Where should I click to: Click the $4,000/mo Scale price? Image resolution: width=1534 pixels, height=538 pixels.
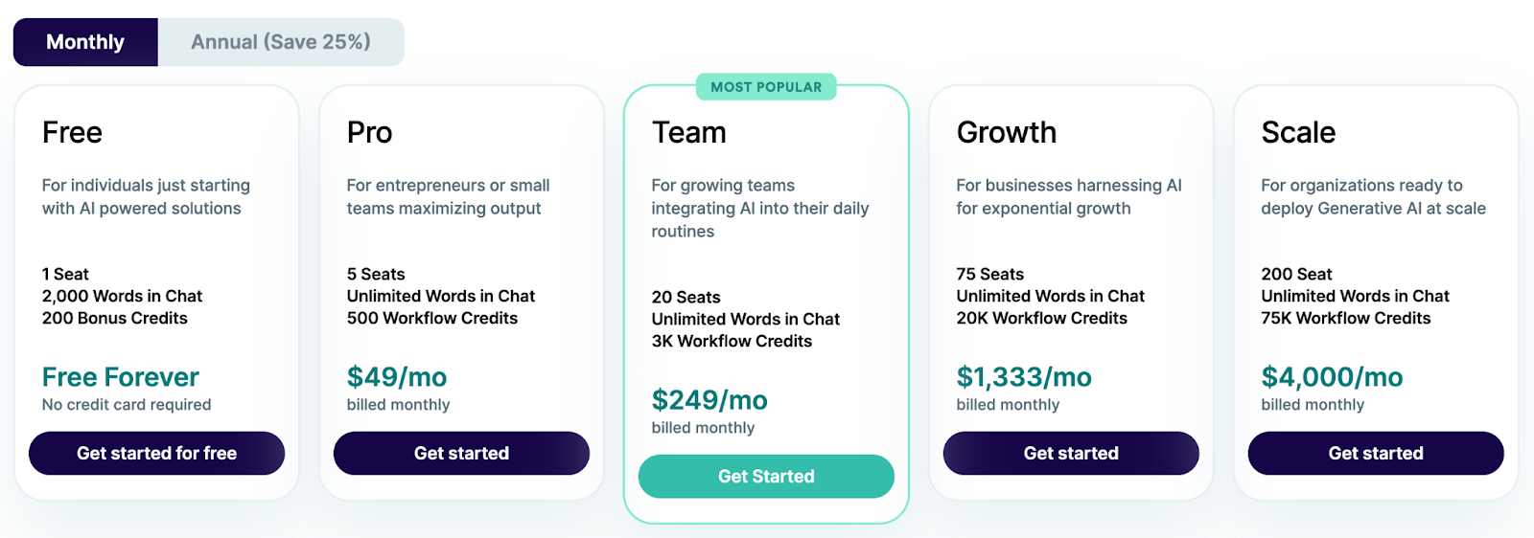(1332, 377)
